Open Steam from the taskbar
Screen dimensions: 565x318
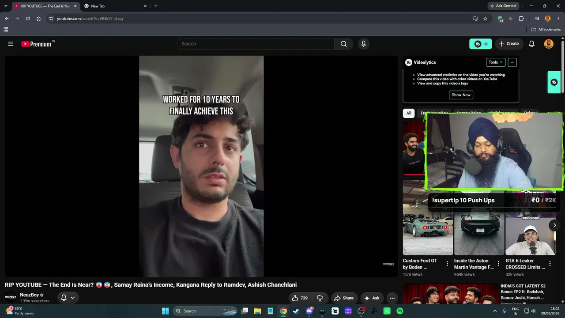coord(296,311)
